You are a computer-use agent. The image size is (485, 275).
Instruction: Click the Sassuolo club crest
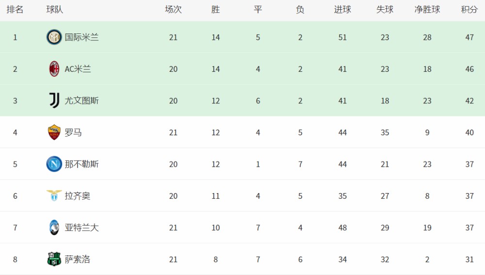(x=54, y=259)
